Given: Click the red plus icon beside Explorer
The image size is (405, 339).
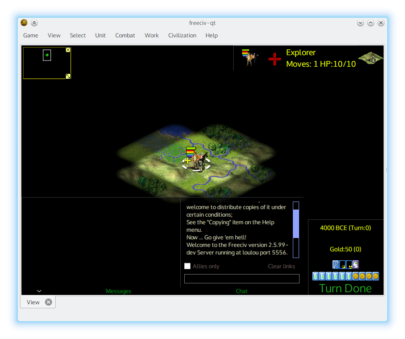Looking at the screenshot, I should 275,59.
